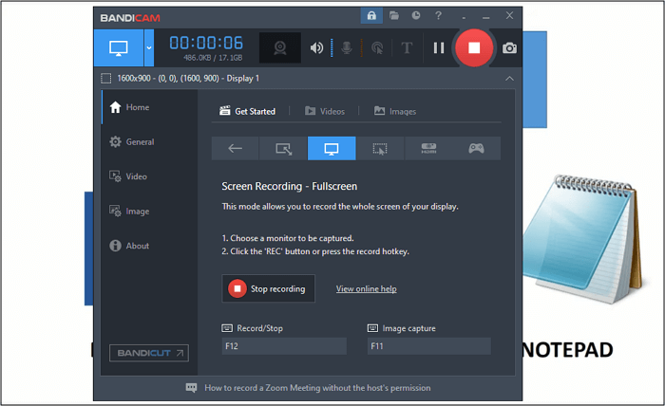Choose the around-mouse recording mode icon
Screen dimensions: 665x406
380,148
